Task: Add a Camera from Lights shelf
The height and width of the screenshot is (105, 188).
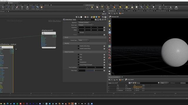Action: (x=88, y=8)
